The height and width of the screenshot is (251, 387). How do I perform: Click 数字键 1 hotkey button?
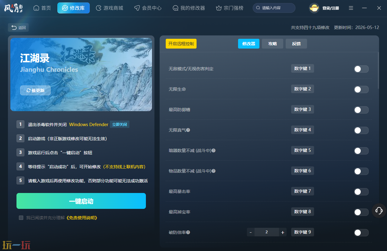(x=302, y=68)
